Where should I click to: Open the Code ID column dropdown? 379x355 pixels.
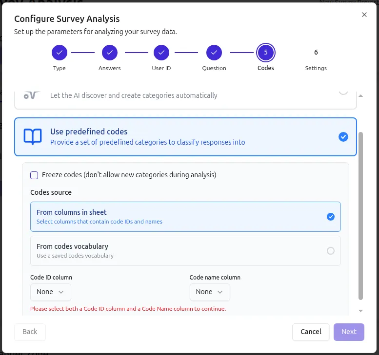click(51, 292)
